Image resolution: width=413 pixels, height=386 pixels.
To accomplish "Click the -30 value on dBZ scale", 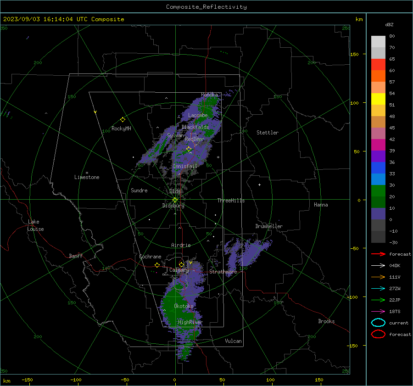I will click(x=393, y=242).
